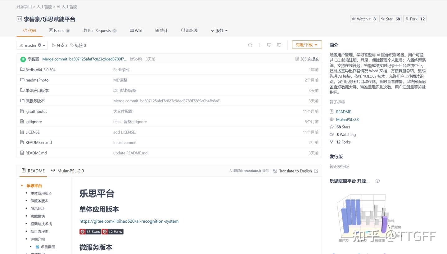Click the plus icon to add a file

tap(260, 45)
